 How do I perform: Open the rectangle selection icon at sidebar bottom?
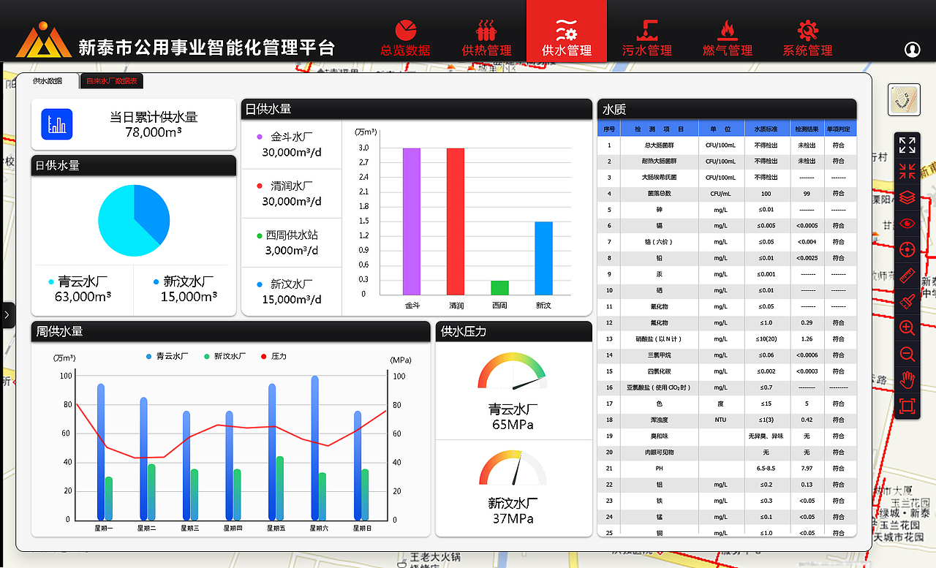(x=907, y=406)
